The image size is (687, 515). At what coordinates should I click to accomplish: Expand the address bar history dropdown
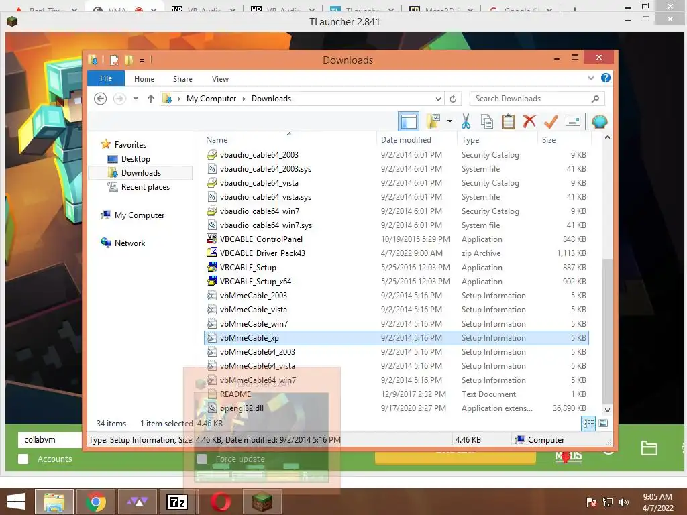[x=437, y=99]
